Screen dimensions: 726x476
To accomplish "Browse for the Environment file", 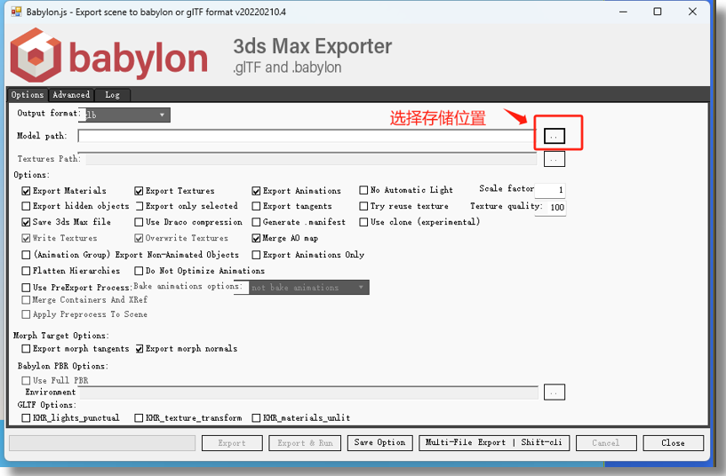I will [554, 393].
